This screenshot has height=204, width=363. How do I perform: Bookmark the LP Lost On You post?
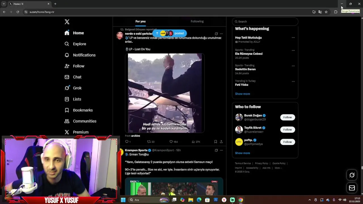tap(216, 142)
